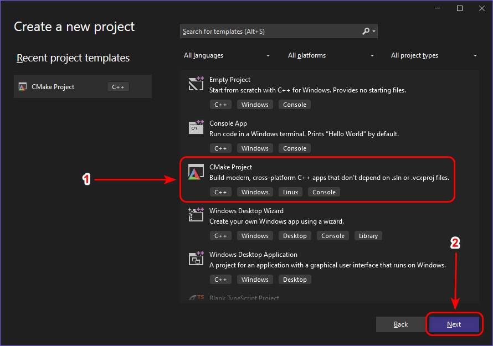Click the Blank TypeScript Project icon

(x=197, y=298)
